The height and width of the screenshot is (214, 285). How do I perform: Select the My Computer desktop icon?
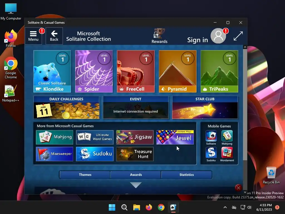click(x=11, y=11)
